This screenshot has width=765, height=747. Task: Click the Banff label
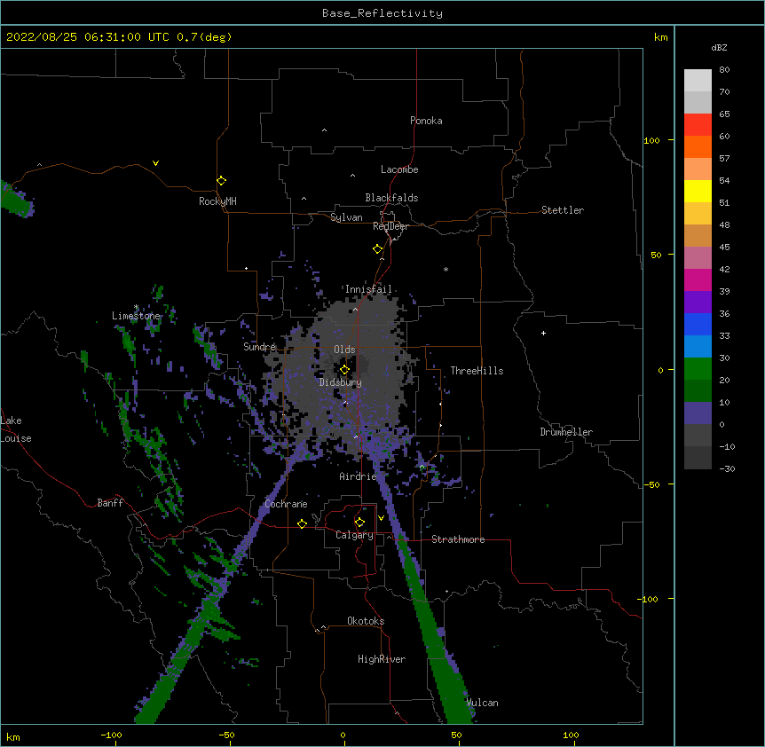(110, 503)
